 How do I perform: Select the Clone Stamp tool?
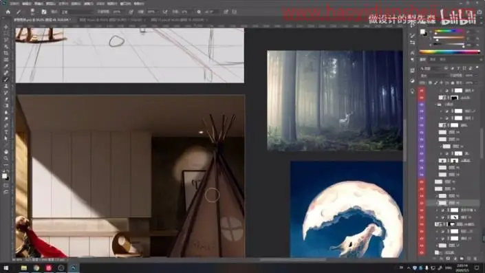point(6,86)
